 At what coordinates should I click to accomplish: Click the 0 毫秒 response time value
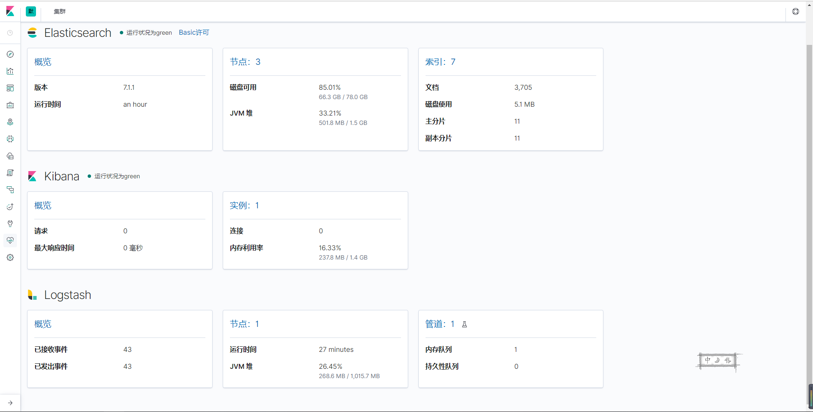133,248
